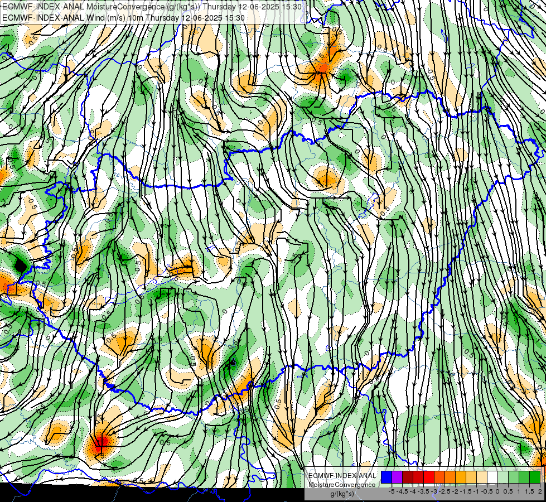The height and width of the screenshot is (502, 546).
Task: Click the '-4.5' tick label on the legend scale
Action: [403, 491]
